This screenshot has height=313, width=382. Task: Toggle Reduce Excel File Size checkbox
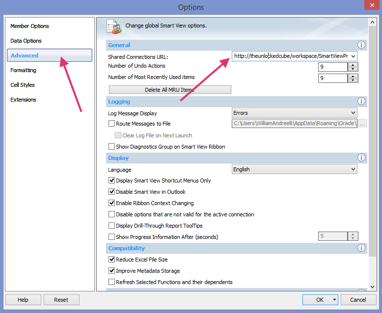[x=111, y=260]
